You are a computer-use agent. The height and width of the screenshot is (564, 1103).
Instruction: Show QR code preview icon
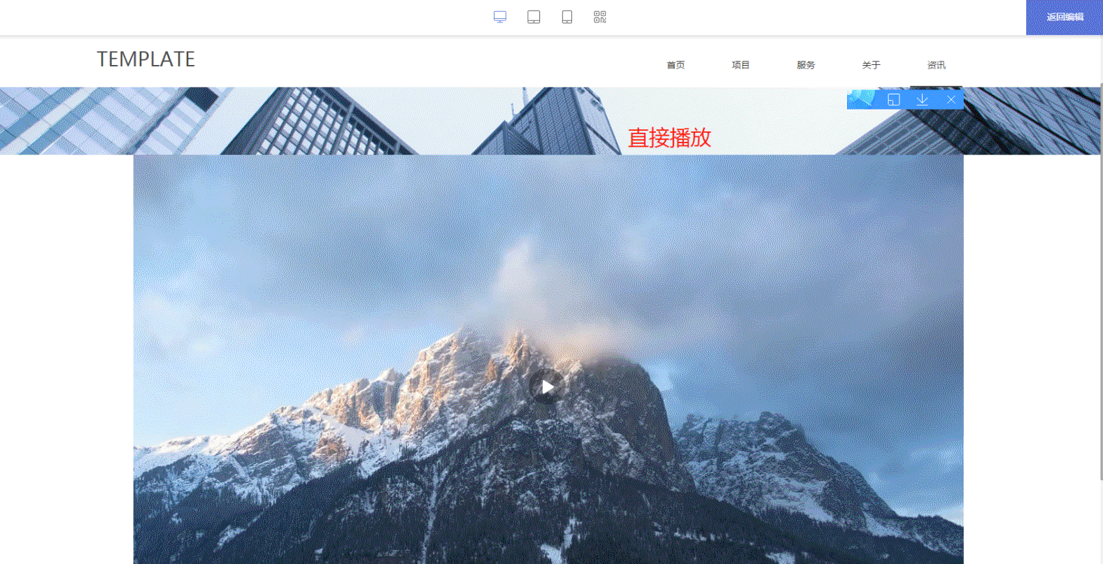pos(600,17)
